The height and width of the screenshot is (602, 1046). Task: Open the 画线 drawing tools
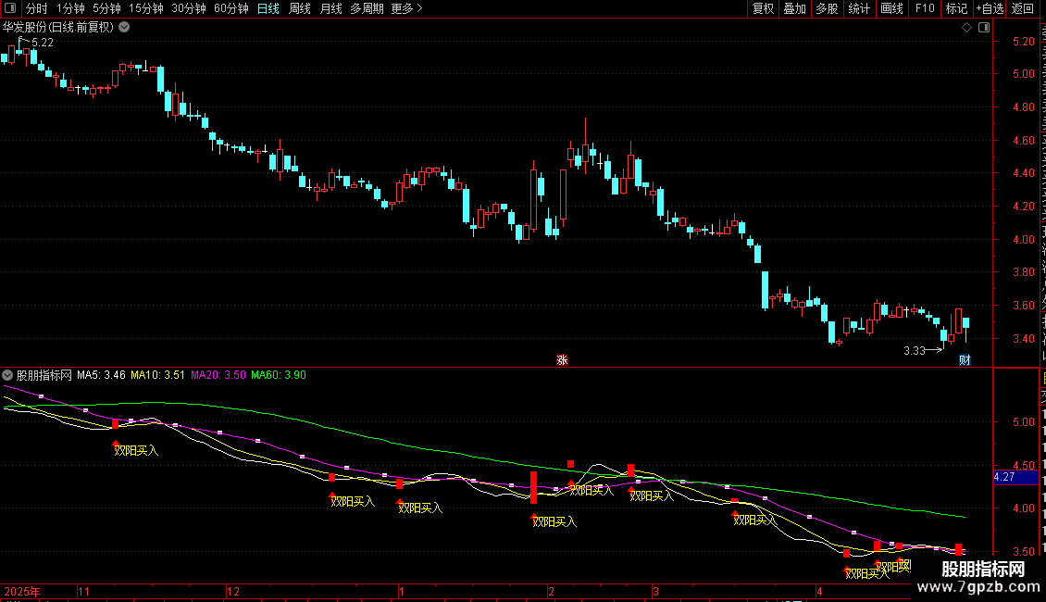click(x=892, y=8)
